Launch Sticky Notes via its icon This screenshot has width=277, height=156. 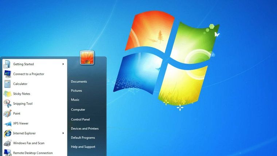(x=7, y=94)
